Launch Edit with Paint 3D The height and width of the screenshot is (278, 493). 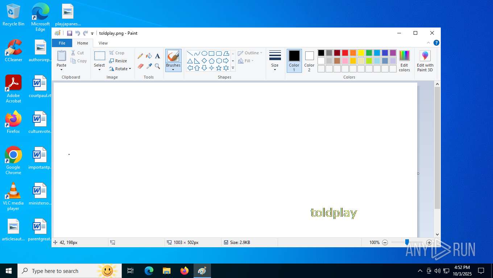[x=425, y=61]
